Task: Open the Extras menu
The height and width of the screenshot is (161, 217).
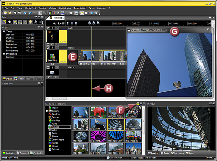Action: coord(92,8)
